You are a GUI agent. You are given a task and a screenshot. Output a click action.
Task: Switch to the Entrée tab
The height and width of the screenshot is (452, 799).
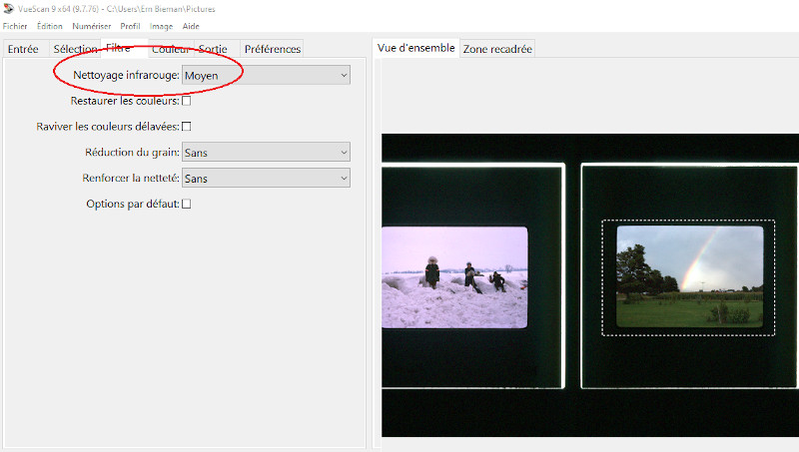(23, 49)
